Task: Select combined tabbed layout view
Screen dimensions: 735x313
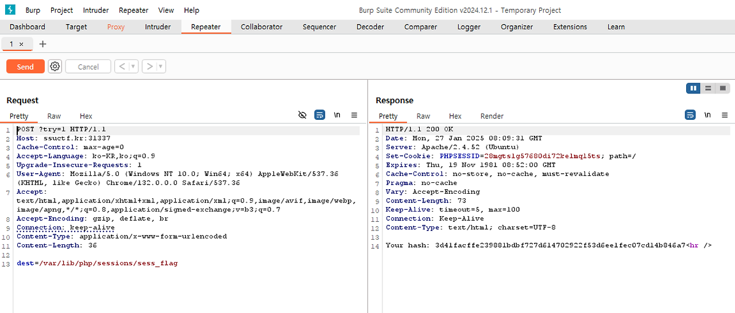Action: tap(723, 88)
